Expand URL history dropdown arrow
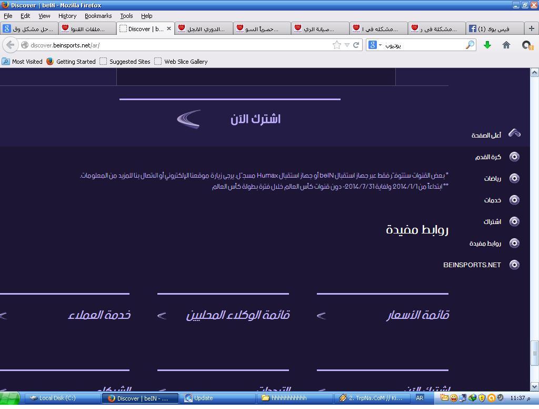The width and height of the screenshot is (539, 409). pyautogui.click(x=347, y=45)
